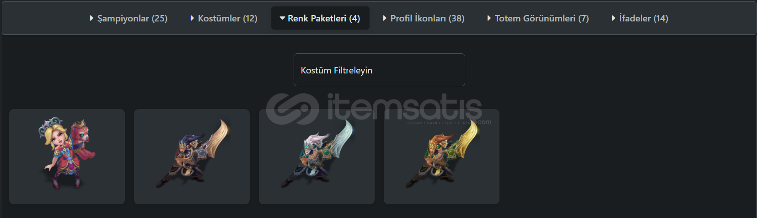The image size is (757, 218).
Task: Open the Şampiyonlar (25) tab
Action: (129, 18)
